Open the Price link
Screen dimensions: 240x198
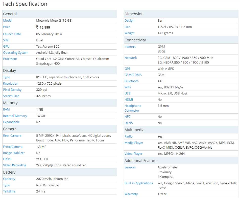pyautogui.click(x=7, y=27)
